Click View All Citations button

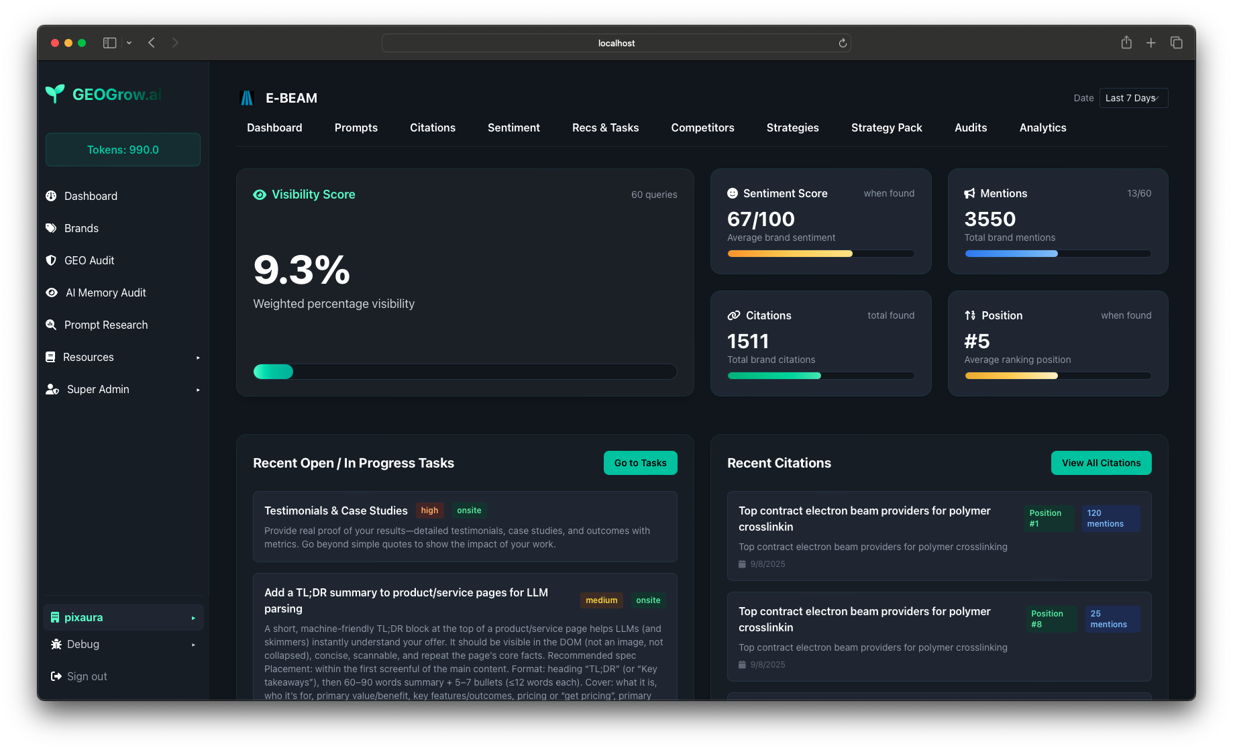click(1101, 463)
